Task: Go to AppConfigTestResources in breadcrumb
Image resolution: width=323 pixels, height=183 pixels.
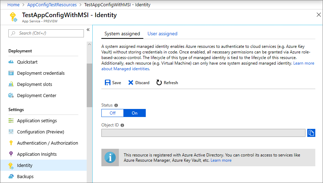Action: [52, 5]
